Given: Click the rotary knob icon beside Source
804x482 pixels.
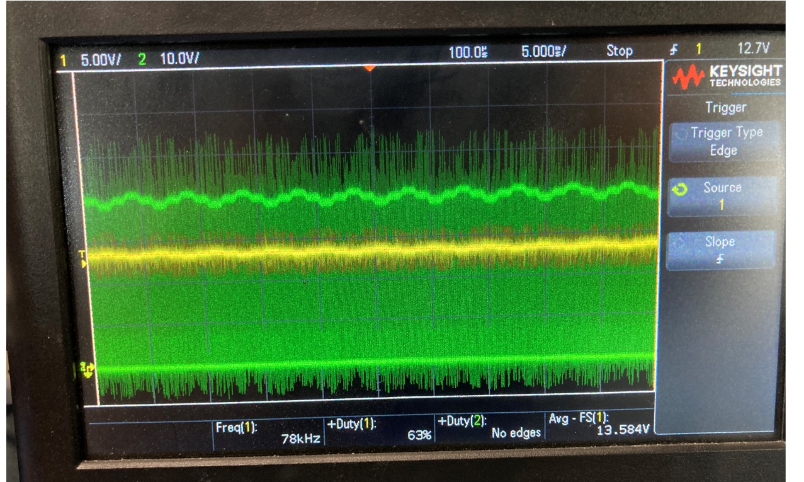Looking at the screenshot, I should coord(679,190).
